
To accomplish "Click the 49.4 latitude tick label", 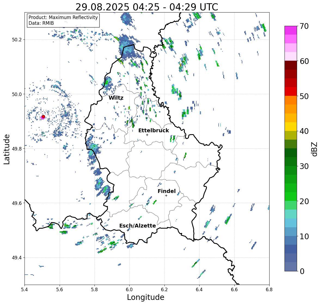I will [x=17, y=258].
